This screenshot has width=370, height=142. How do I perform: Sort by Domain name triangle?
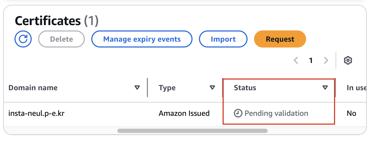point(137,88)
